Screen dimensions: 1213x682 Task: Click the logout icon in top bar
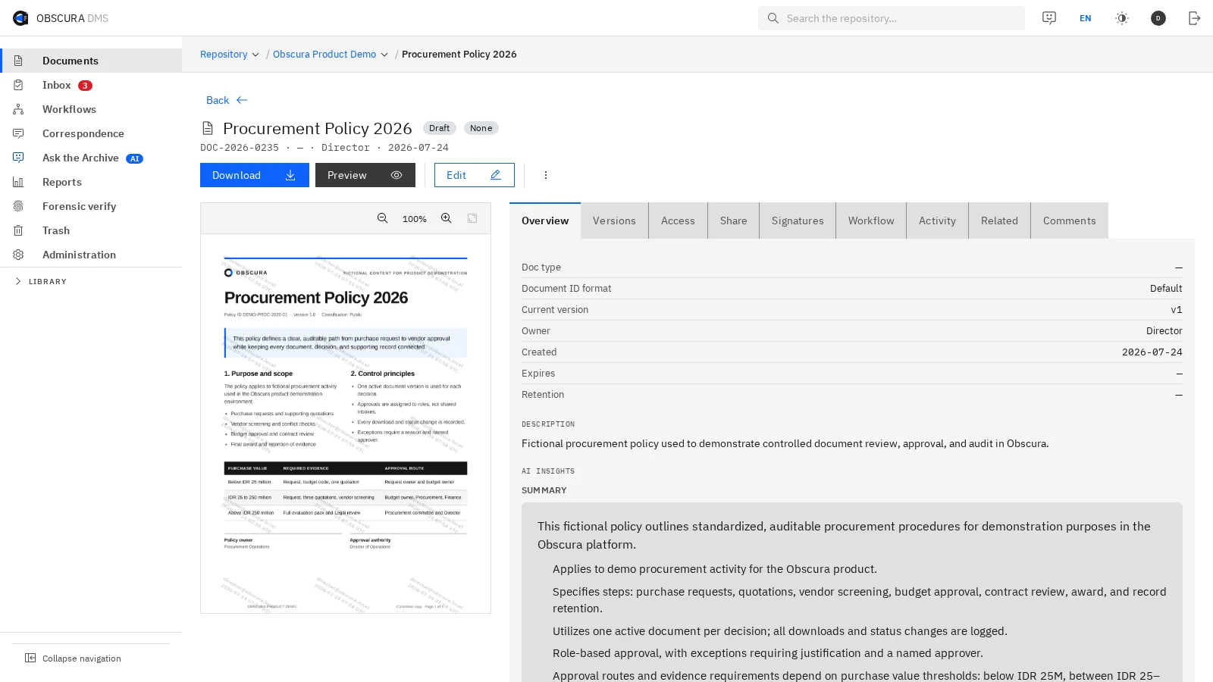pos(1195,18)
